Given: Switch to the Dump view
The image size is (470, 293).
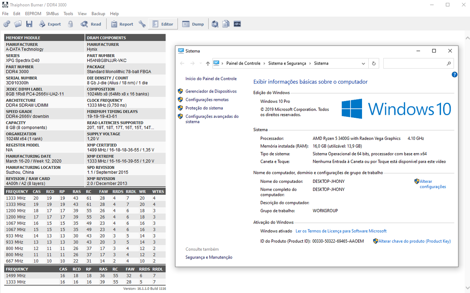Looking at the screenshot, I should click(x=193, y=24).
